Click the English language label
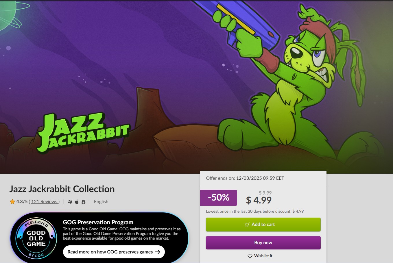 (x=101, y=202)
